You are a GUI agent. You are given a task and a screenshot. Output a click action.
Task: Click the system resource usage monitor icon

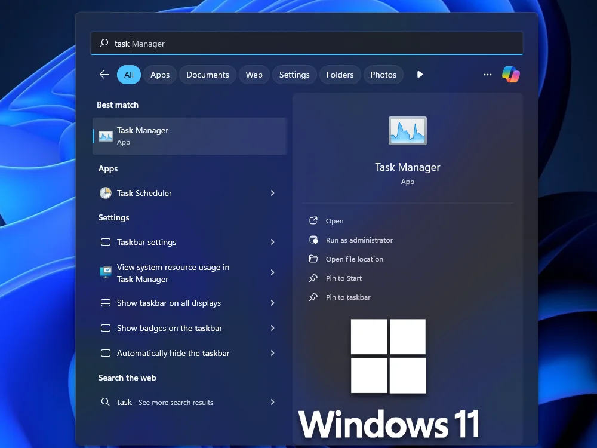[x=106, y=272]
